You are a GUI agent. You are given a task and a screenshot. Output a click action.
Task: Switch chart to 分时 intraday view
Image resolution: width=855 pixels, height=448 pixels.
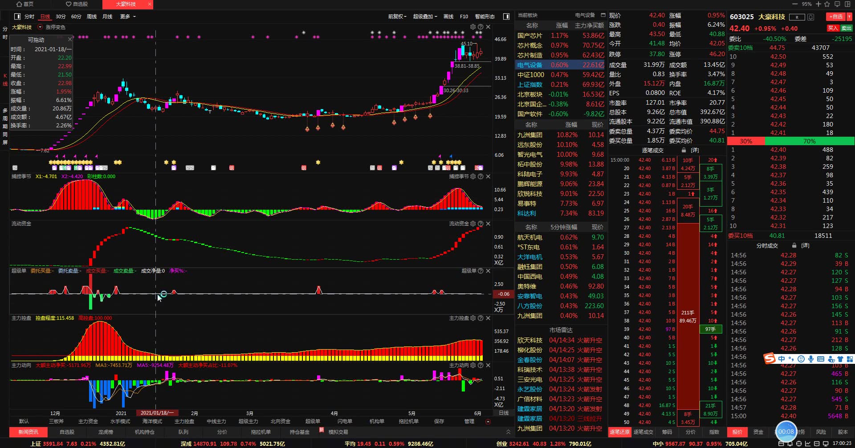point(29,16)
